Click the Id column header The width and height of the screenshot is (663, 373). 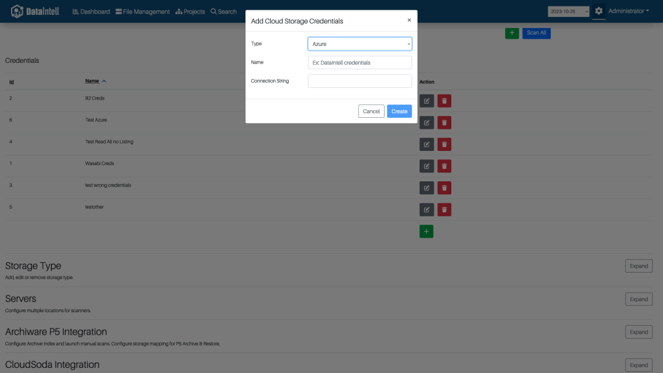[12, 82]
